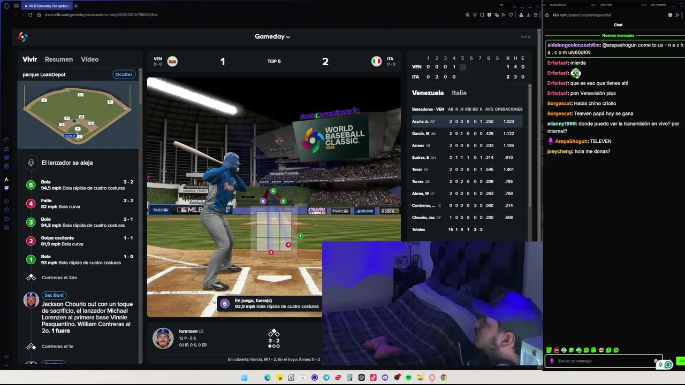The height and width of the screenshot is (385, 685).
Task: Click Chourio, Jac CF batting row
Action: tap(467, 218)
